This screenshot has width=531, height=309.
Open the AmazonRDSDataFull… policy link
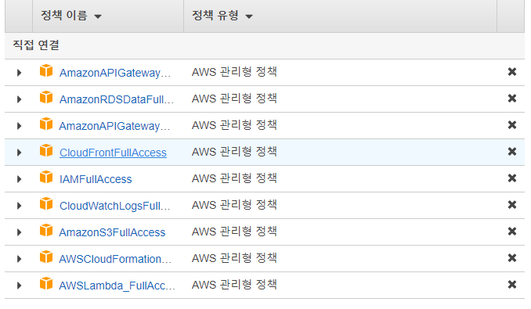117,99
